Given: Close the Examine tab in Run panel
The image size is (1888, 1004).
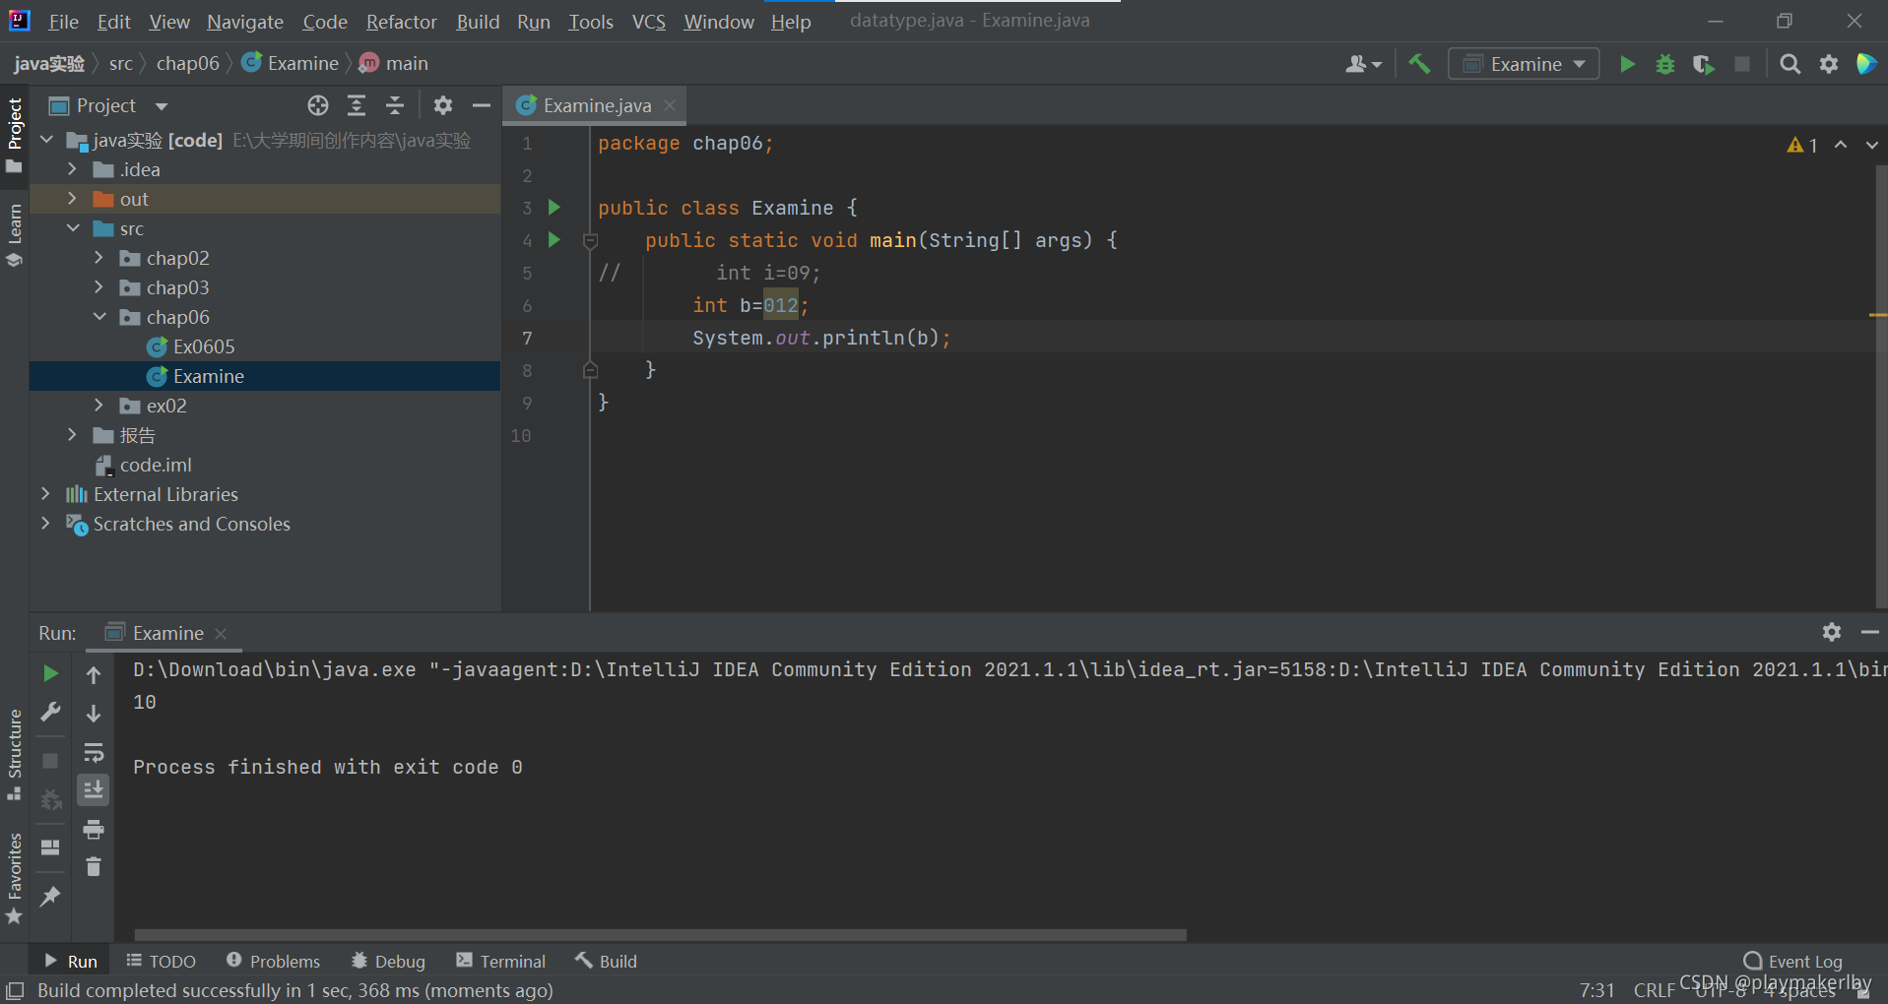Looking at the screenshot, I should pos(221,634).
